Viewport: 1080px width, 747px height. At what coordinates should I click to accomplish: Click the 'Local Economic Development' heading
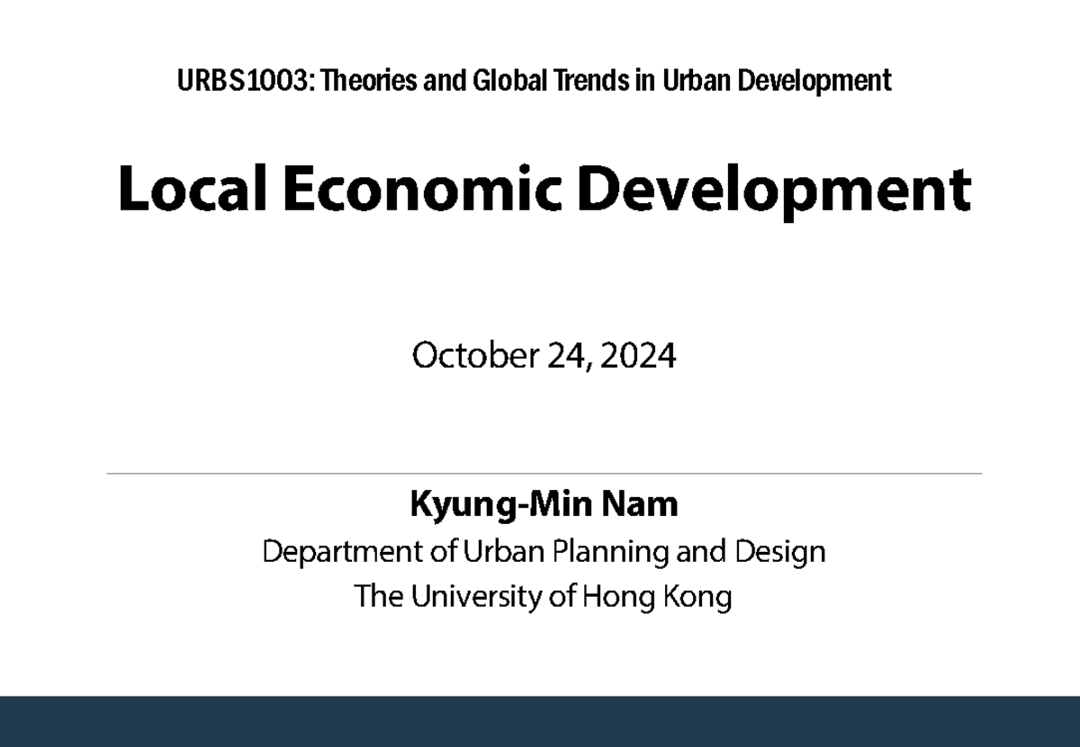(x=544, y=190)
